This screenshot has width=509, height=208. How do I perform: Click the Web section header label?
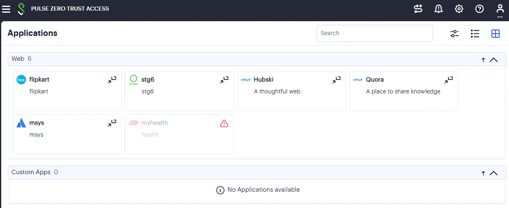18,59
